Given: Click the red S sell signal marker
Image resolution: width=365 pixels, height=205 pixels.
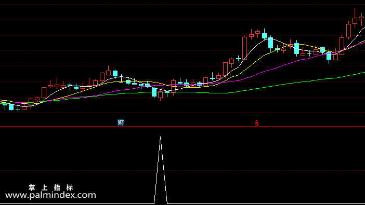Looking at the screenshot, I should (256, 123).
